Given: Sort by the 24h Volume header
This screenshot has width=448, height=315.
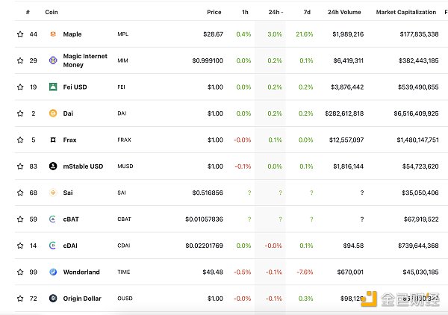Looking at the screenshot, I should point(344,12).
